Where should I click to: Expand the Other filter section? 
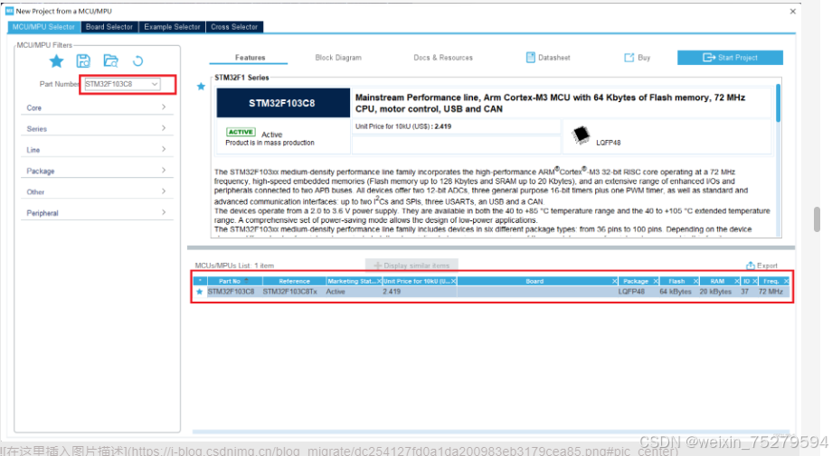pos(97,191)
